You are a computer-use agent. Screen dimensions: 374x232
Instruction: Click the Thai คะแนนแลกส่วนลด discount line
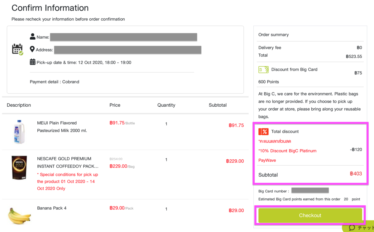click(275, 141)
